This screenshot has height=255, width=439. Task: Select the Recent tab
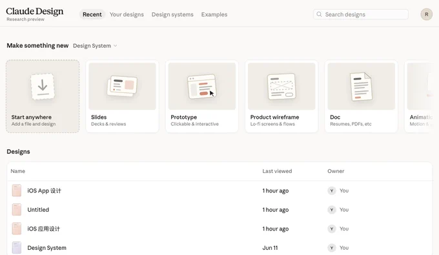[92, 15]
